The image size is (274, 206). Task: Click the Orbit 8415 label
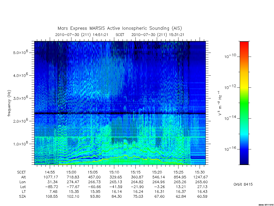tap(243, 184)
